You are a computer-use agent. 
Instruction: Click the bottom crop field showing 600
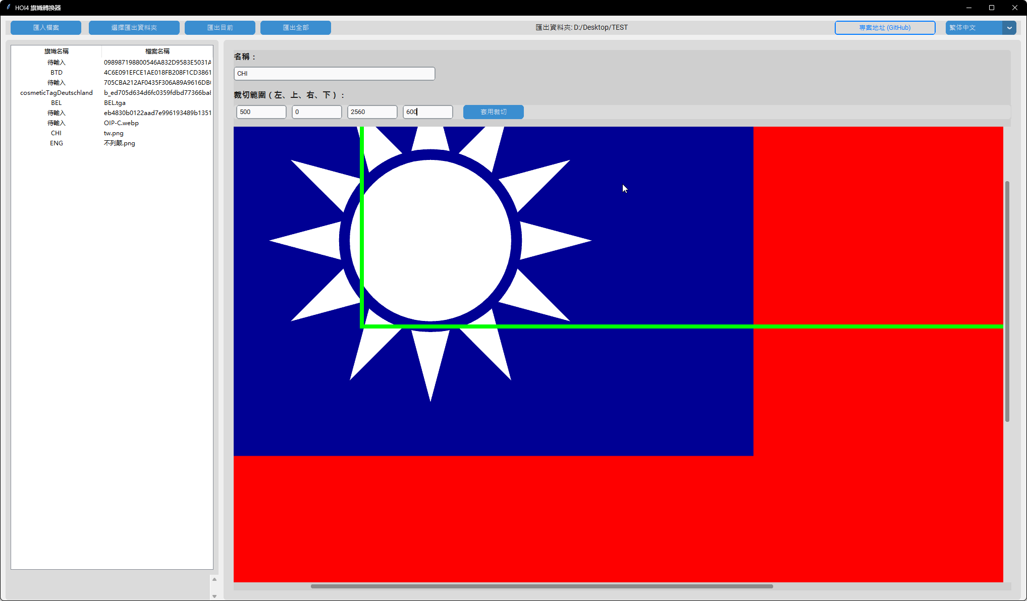tap(427, 112)
